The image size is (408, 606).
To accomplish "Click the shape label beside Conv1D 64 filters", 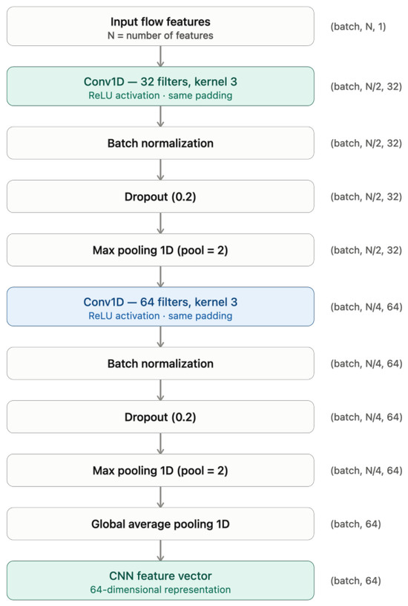I will click(366, 307).
